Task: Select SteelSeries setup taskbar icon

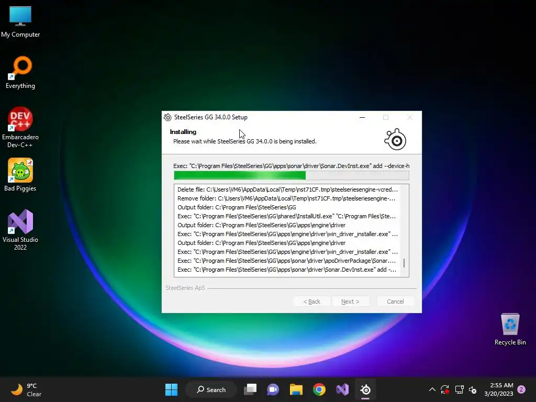Action: tap(365, 389)
